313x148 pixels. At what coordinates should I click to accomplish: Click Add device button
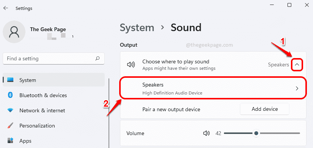pyautogui.click(x=265, y=109)
